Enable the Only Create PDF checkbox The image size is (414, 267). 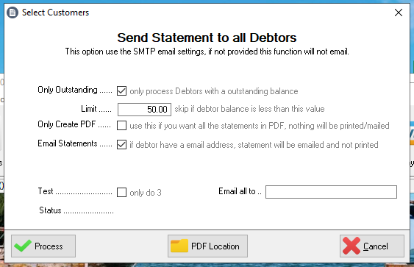[121, 126]
